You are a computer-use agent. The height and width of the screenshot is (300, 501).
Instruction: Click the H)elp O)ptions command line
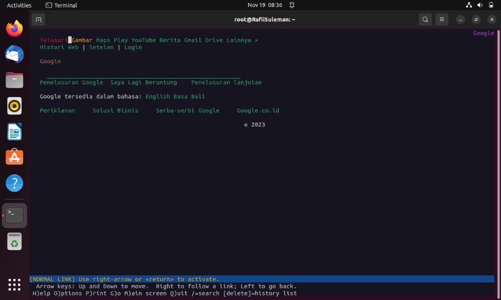(164, 293)
